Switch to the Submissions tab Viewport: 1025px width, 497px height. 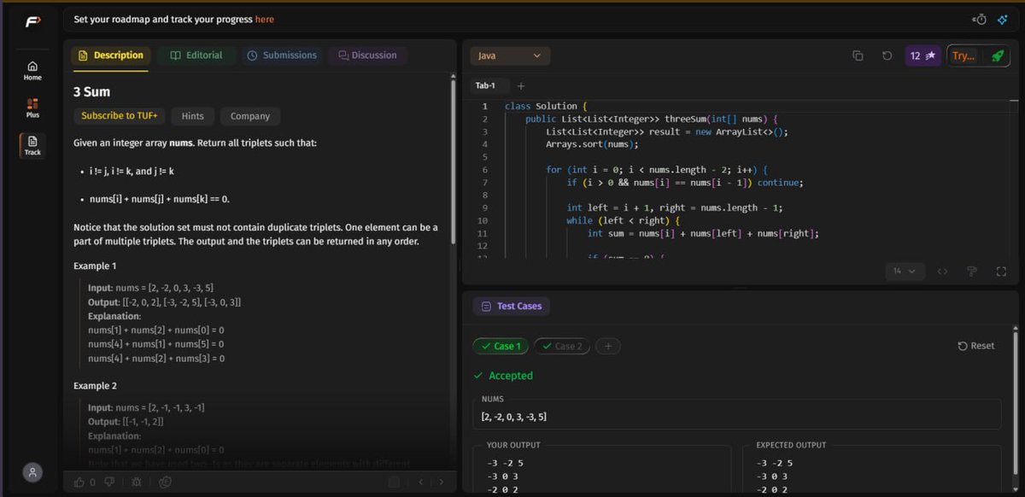(282, 56)
